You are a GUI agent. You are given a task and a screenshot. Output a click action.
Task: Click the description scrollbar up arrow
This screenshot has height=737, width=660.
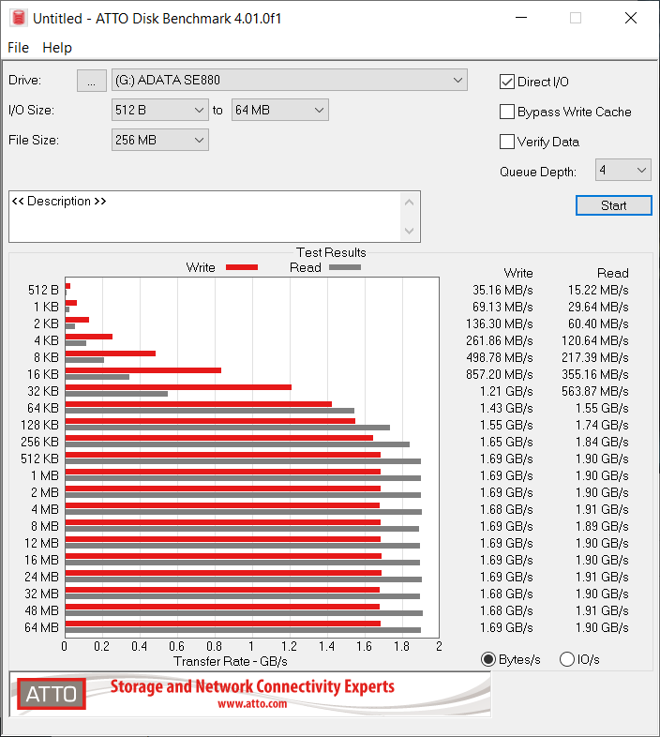(x=409, y=203)
